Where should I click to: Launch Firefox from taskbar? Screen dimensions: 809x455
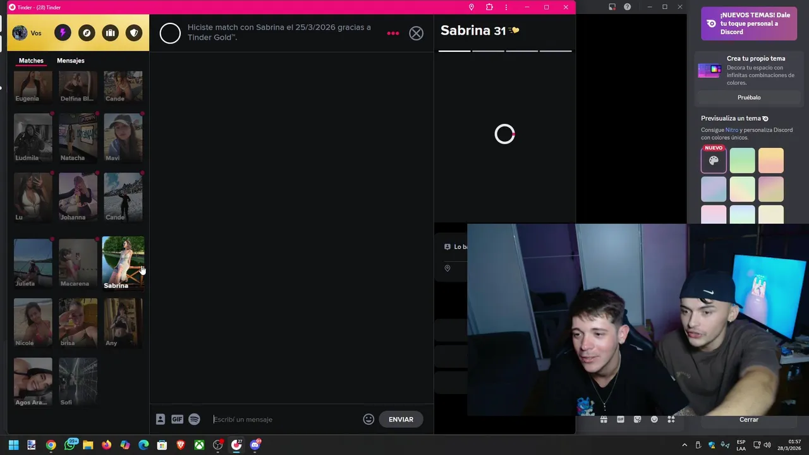(x=106, y=445)
